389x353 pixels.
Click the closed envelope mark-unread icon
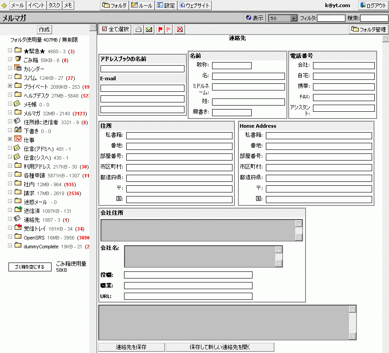[x=149, y=29]
